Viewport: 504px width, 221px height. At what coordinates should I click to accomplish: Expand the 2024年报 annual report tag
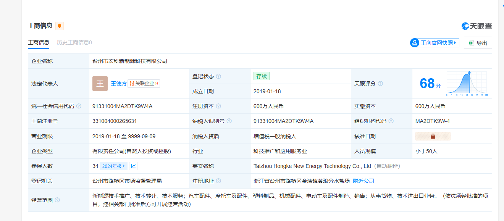tap(113, 166)
